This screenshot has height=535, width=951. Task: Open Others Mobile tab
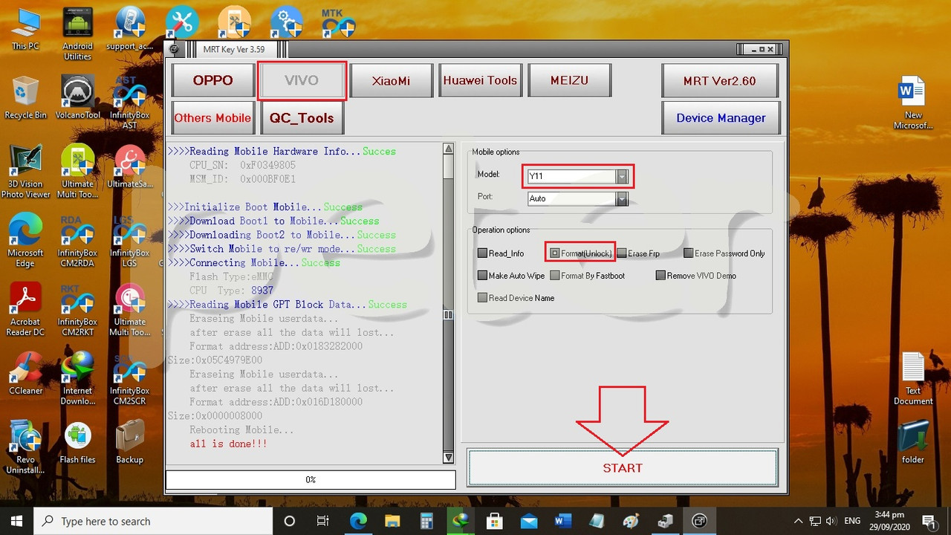[213, 117]
